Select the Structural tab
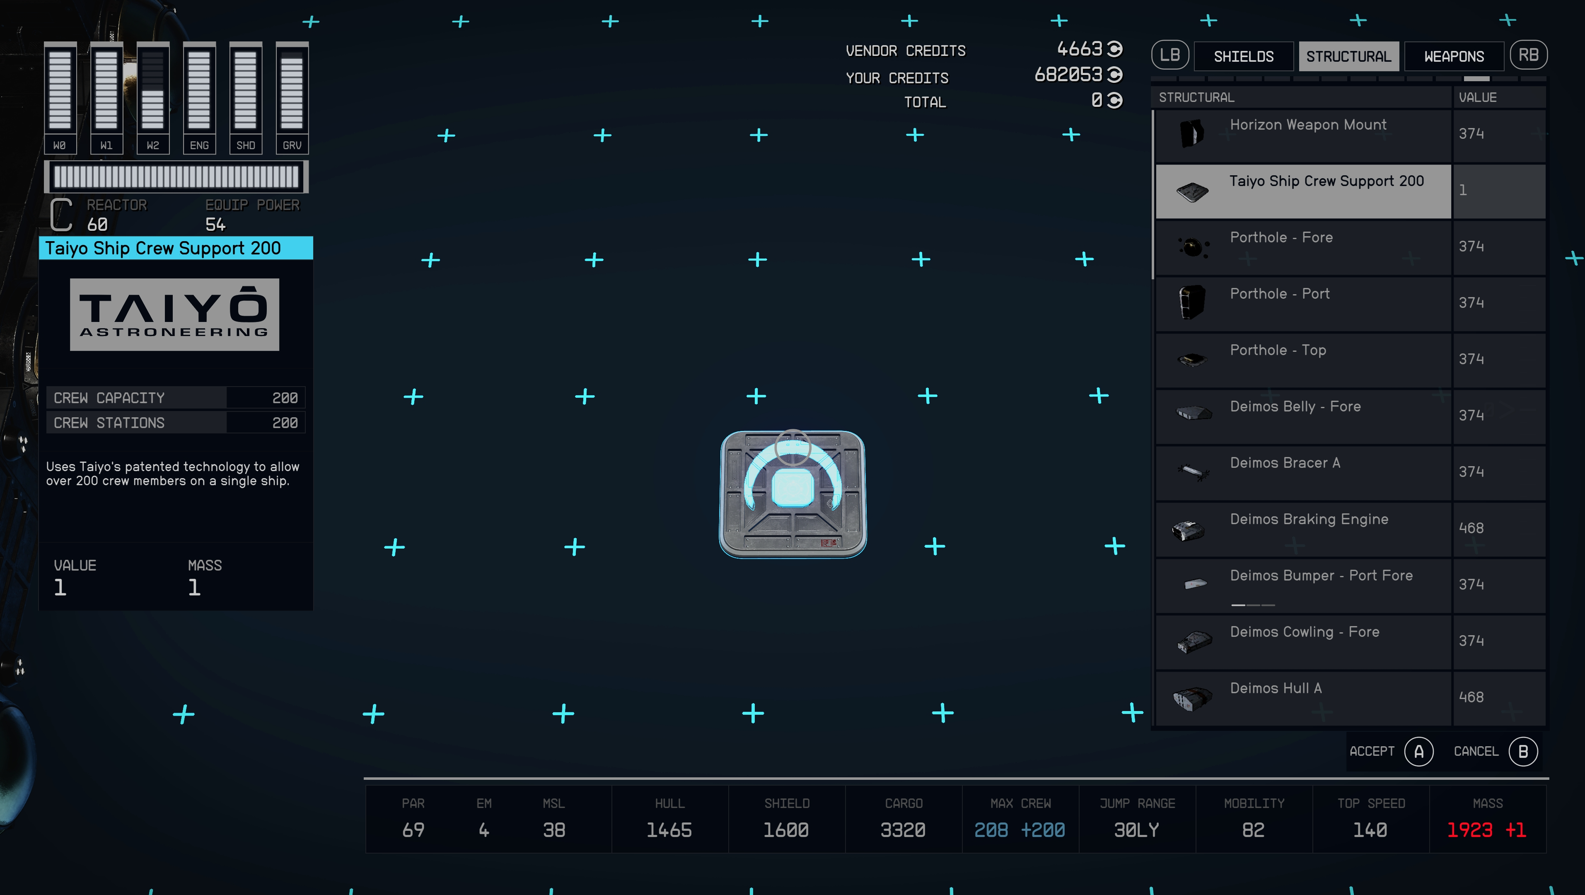This screenshot has height=895, width=1585. (x=1349, y=57)
